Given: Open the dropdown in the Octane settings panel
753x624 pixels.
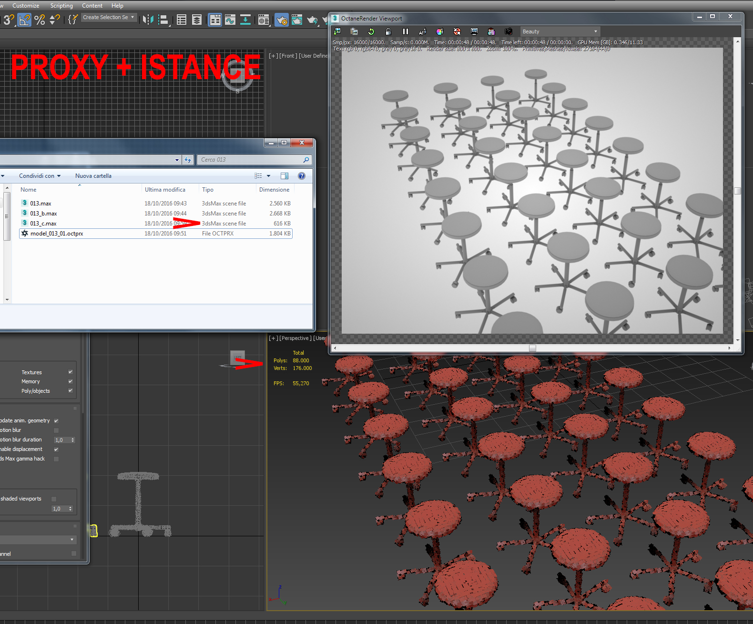Looking at the screenshot, I should (38, 539).
